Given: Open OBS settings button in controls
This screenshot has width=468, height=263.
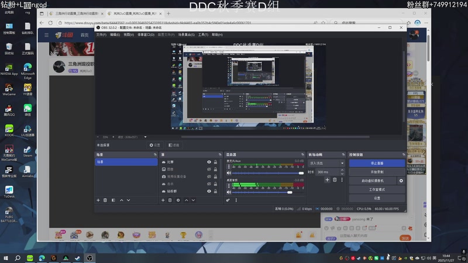Looking at the screenshot, I should point(377,198).
